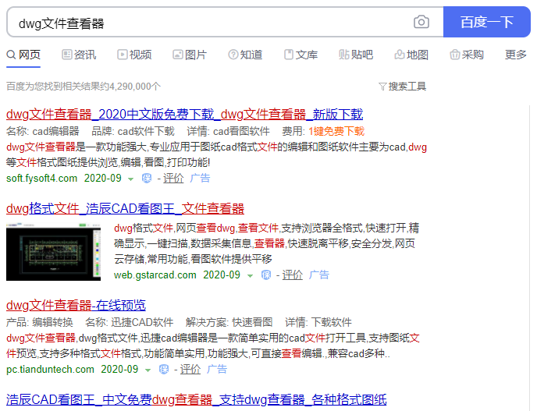Image resolution: width=537 pixels, height=411 pixels.
Task: Click the text 名称: 迅捷CAD软件
Action: click(x=130, y=322)
